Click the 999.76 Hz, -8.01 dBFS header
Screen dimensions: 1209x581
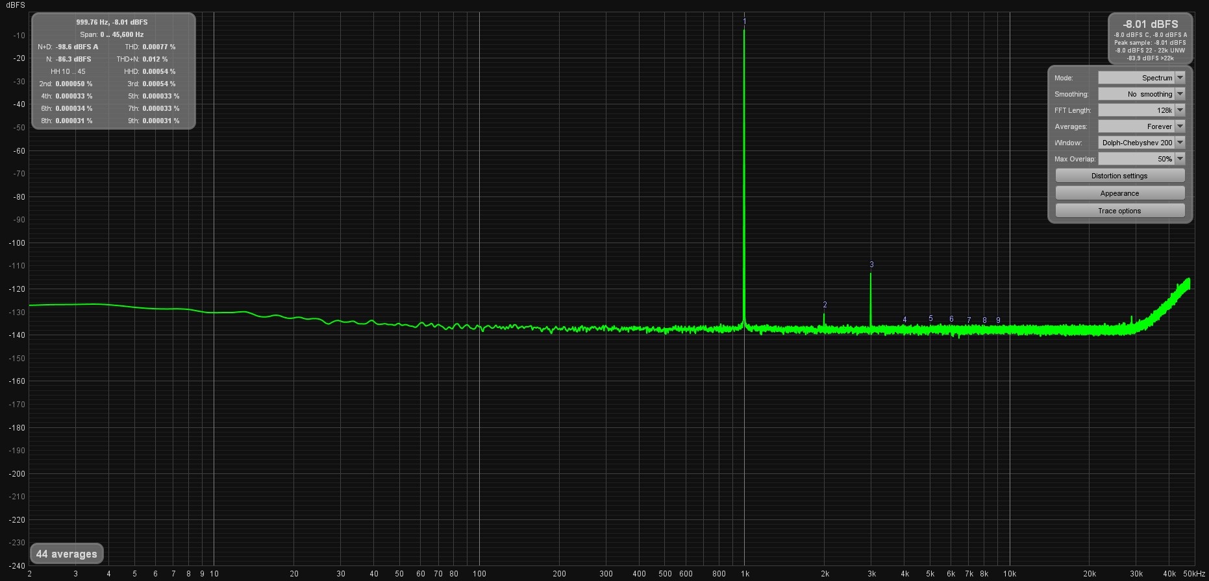pyautogui.click(x=112, y=22)
